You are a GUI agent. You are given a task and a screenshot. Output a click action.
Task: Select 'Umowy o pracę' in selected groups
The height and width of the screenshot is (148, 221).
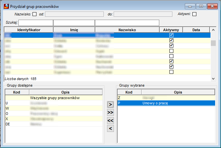click(166, 103)
